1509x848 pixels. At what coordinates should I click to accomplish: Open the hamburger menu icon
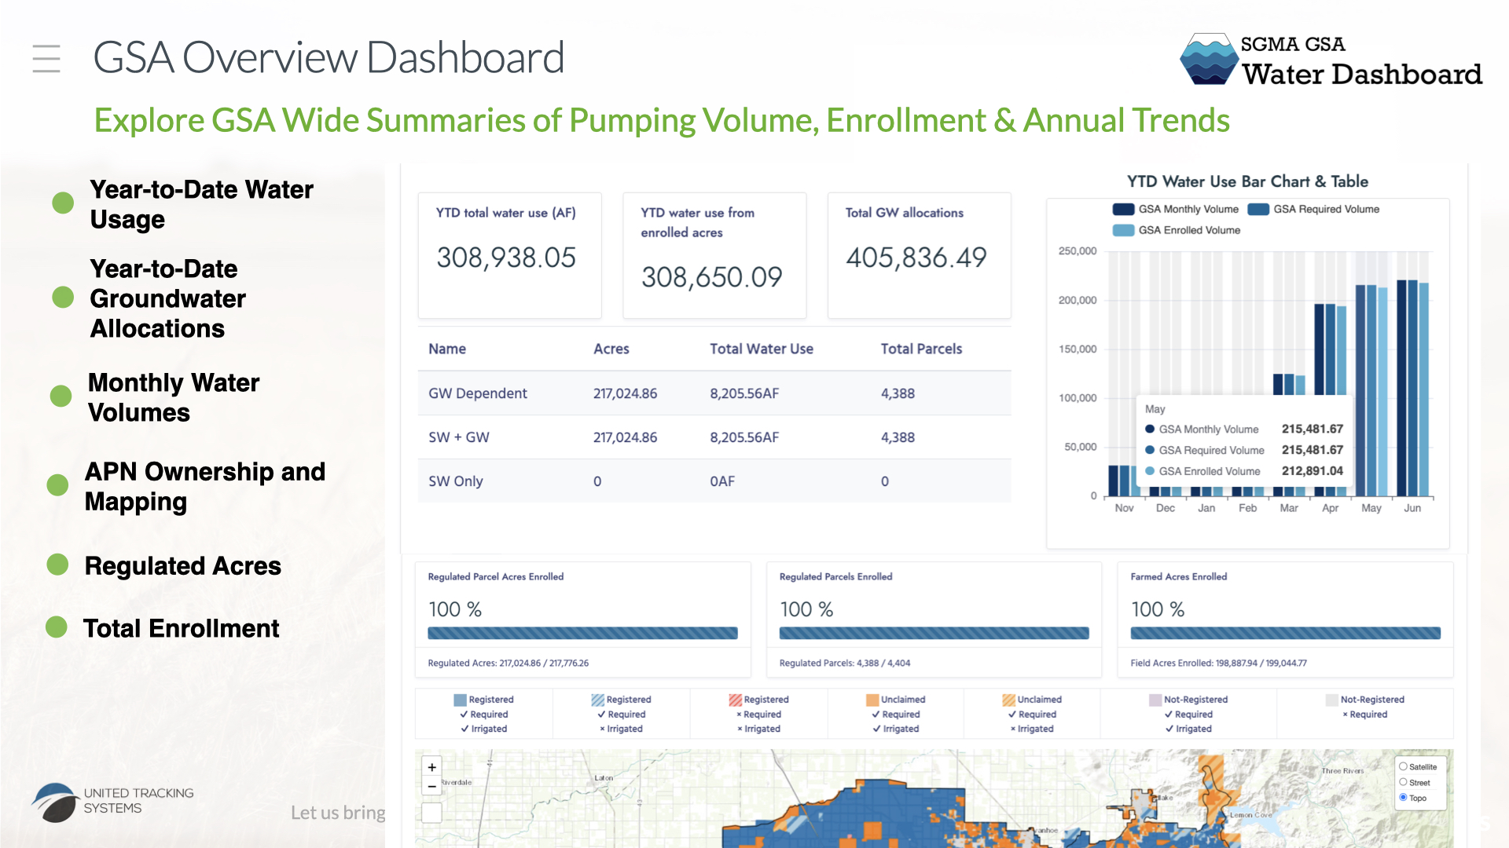click(x=46, y=59)
